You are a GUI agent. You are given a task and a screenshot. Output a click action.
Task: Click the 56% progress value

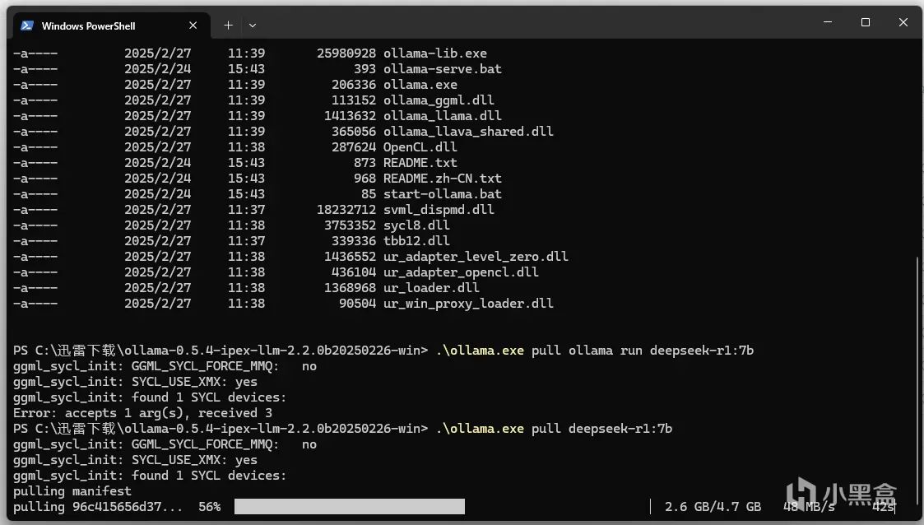click(209, 507)
